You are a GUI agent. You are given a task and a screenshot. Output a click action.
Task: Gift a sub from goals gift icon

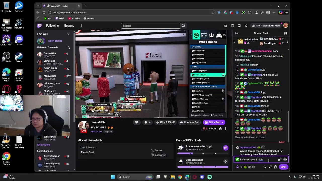226,148
